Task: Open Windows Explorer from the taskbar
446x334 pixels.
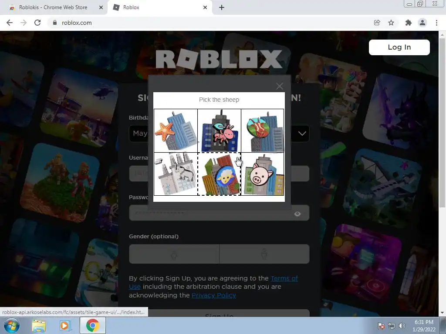Action: (x=38, y=325)
